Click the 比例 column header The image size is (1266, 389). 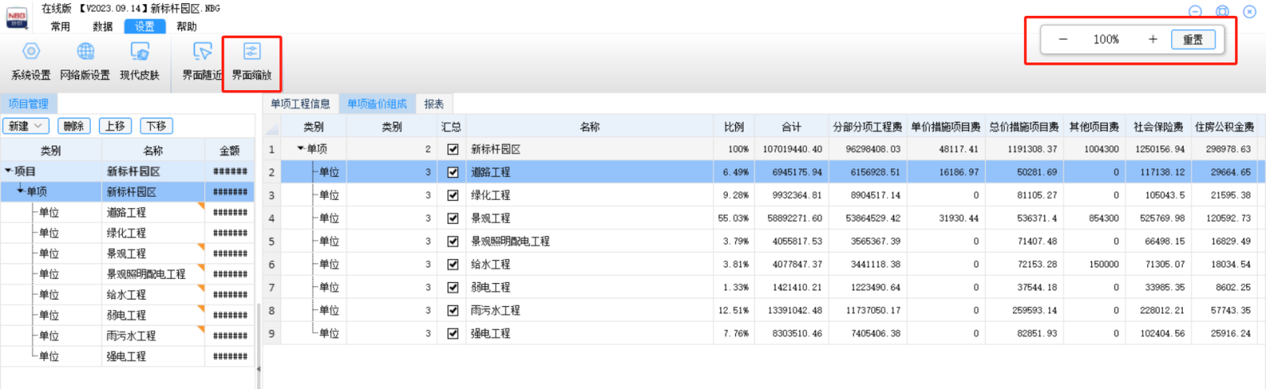pos(734,127)
